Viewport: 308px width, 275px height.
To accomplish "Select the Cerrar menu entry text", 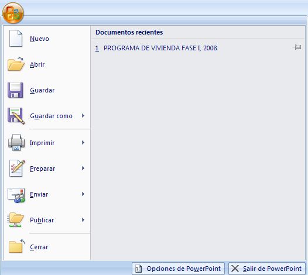I will [39, 247].
